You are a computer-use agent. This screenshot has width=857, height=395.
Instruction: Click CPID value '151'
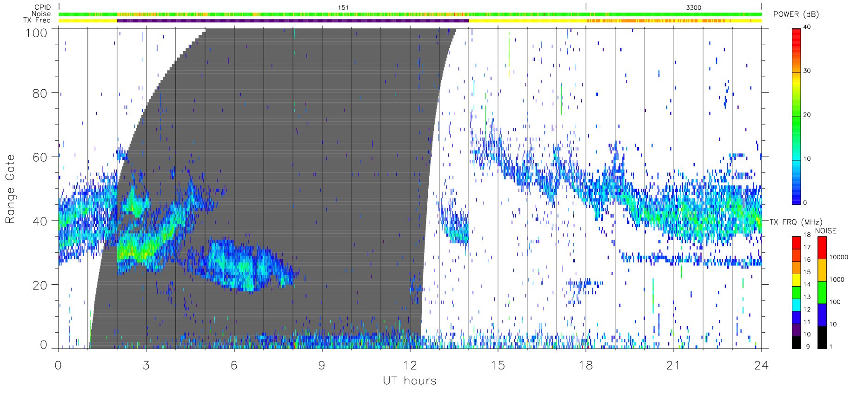(343, 7)
